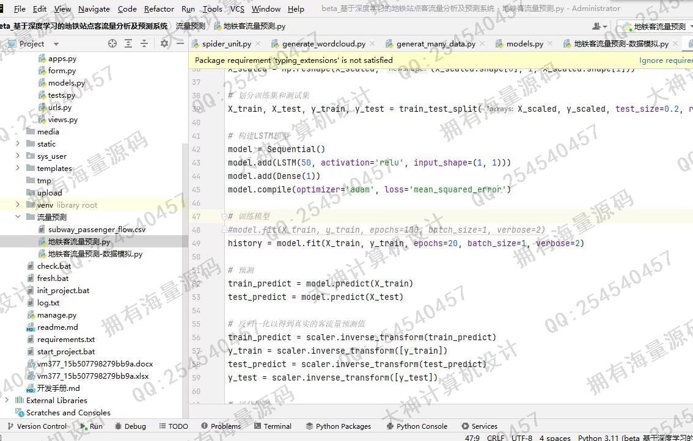Open Project panel gear options
Viewport: 693px width, 441px height.
coord(164,44)
